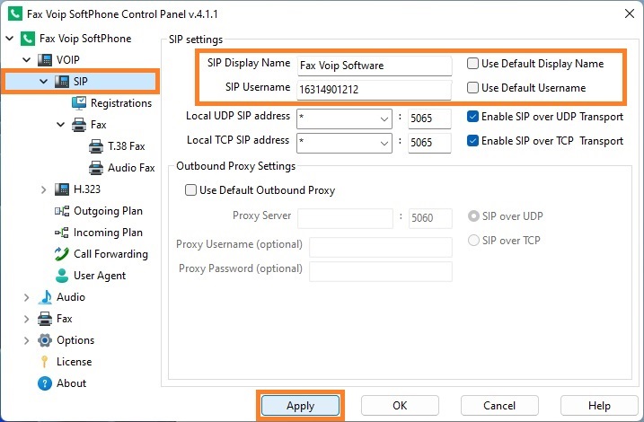Toggle Enable SIP over TCP Transport

(472, 141)
